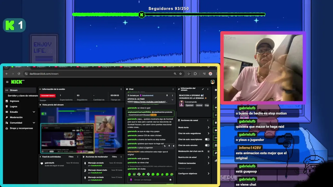
Task: Switch to the Kung fu browser tab
Action: 106,67
